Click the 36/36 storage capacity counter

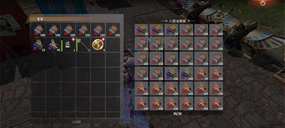(178, 114)
